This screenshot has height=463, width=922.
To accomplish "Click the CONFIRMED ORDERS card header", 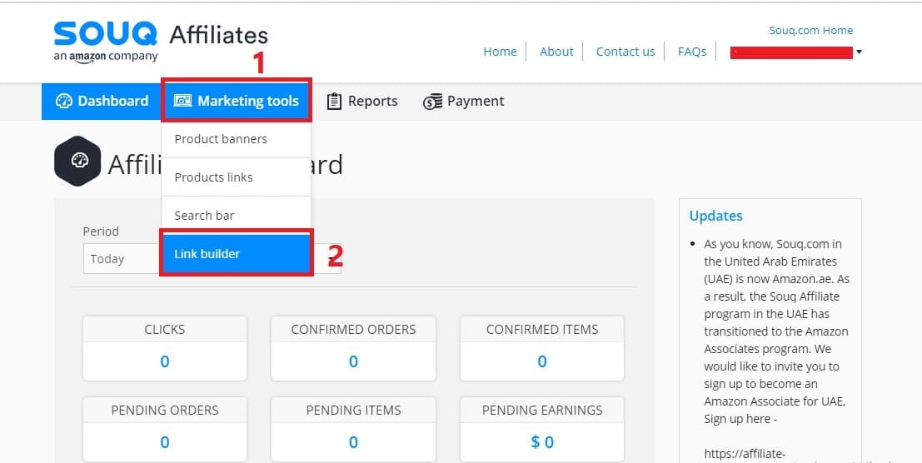I will click(353, 330).
